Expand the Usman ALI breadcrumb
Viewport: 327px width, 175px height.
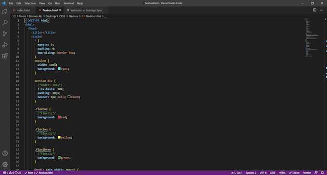point(36,16)
